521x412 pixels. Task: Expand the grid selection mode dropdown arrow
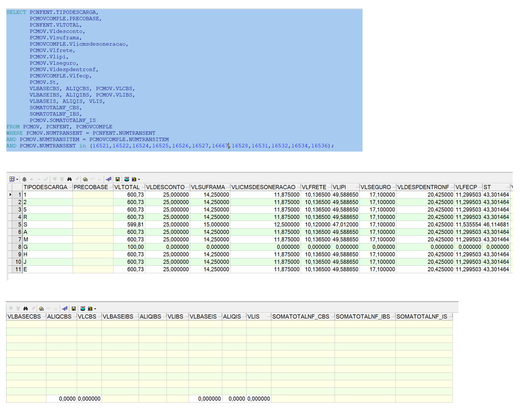pos(17,179)
